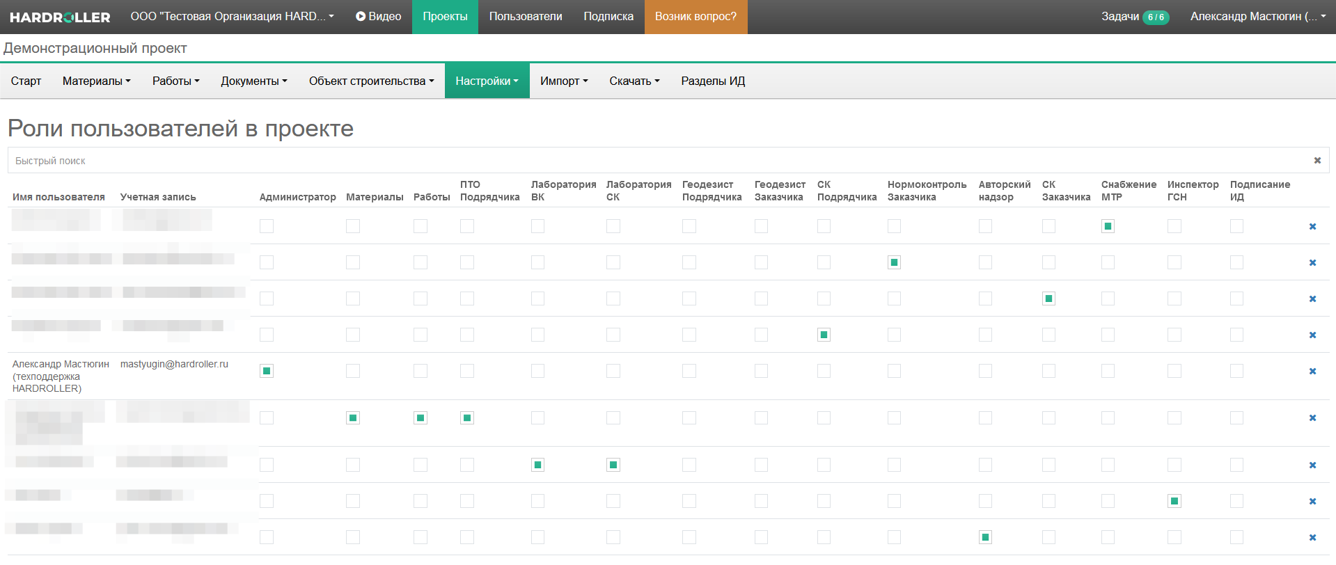
Task: Open Разделы ИД page
Action: click(x=713, y=81)
